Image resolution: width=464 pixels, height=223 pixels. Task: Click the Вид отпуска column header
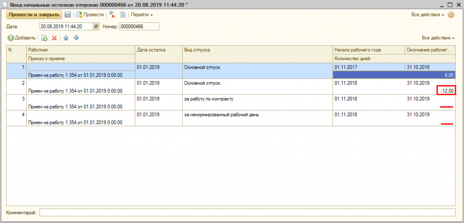256,50
